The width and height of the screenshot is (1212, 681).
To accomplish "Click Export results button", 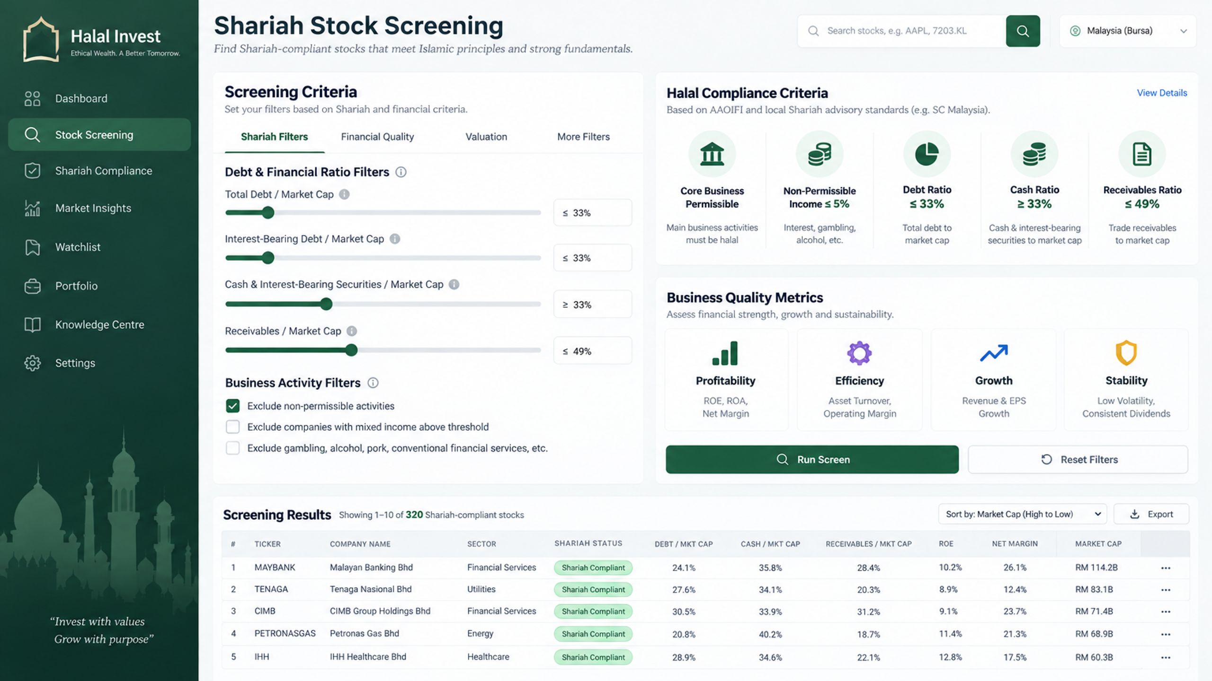I will click(1151, 514).
